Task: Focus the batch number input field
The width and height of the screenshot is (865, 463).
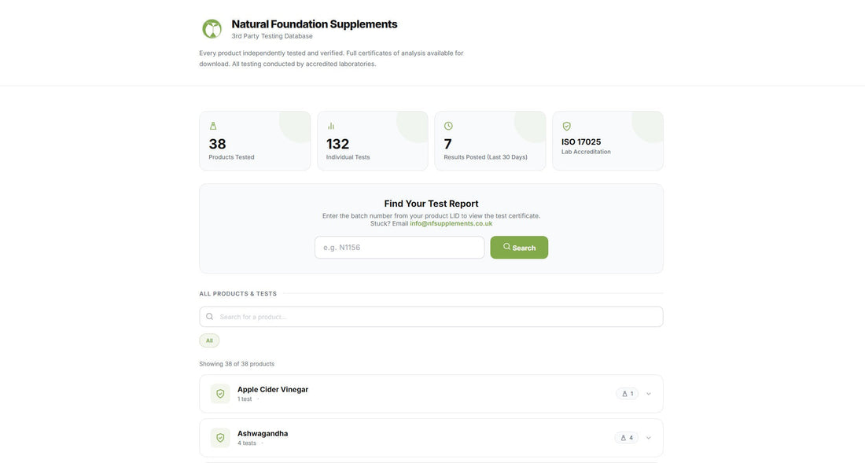Action: tap(399, 248)
